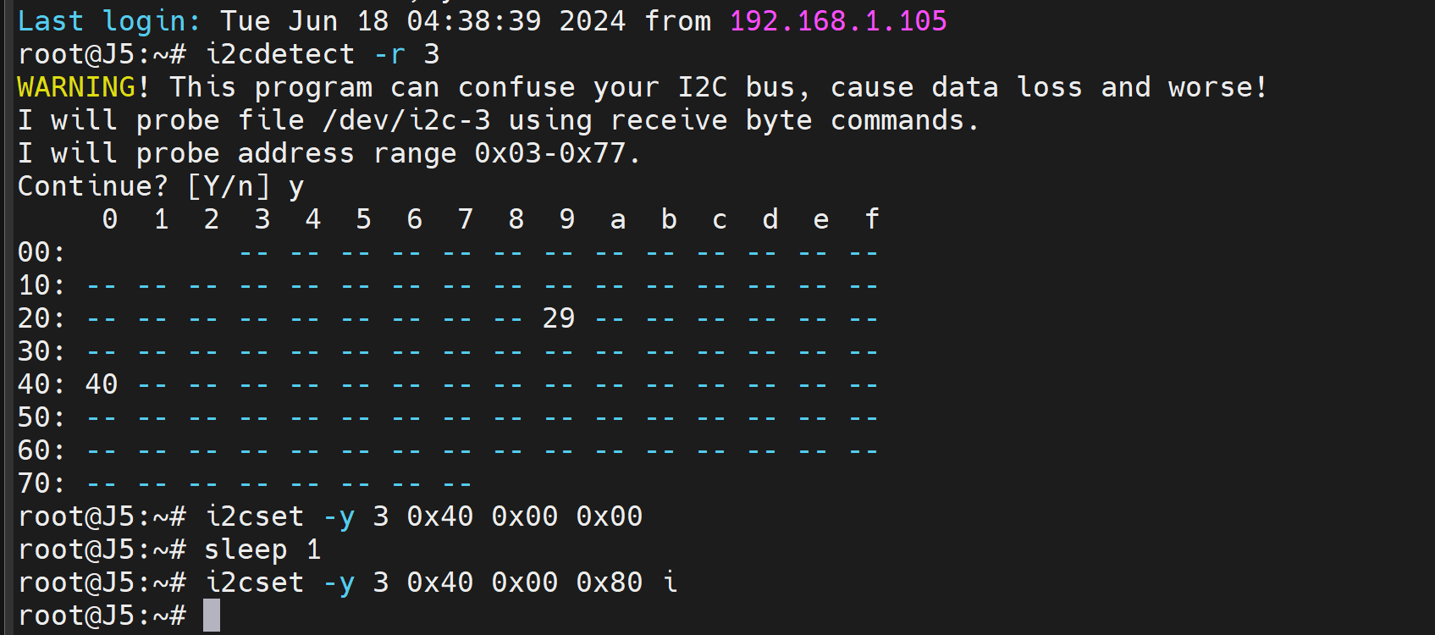Image resolution: width=1435 pixels, height=635 pixels.
Task: Click the i2cdetect command text
Action: (280, 54)
